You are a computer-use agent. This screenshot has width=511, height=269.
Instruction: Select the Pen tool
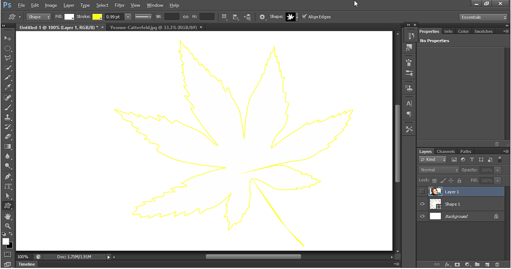click(x=7, y=177)
